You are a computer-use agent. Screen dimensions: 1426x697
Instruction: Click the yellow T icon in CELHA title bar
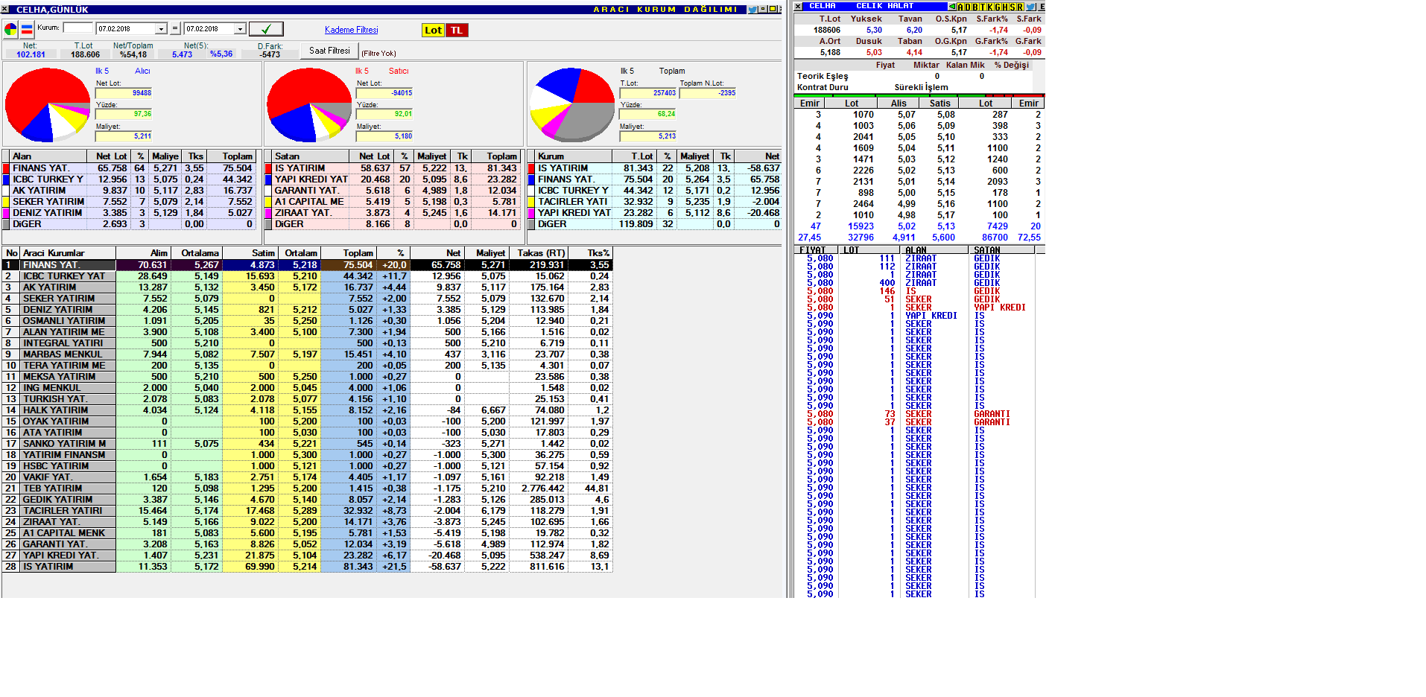(x=983, y=7)
